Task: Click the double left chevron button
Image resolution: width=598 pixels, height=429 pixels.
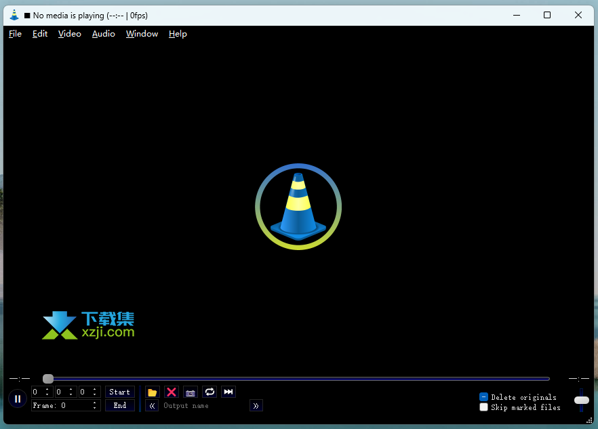Action: (x=152, y=406)
